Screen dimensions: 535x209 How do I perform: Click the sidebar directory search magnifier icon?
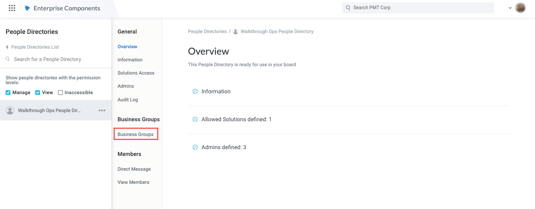pos(8,59)
